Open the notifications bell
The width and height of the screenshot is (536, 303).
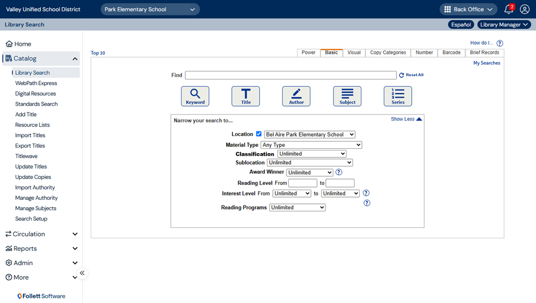[x=508, y=9]
